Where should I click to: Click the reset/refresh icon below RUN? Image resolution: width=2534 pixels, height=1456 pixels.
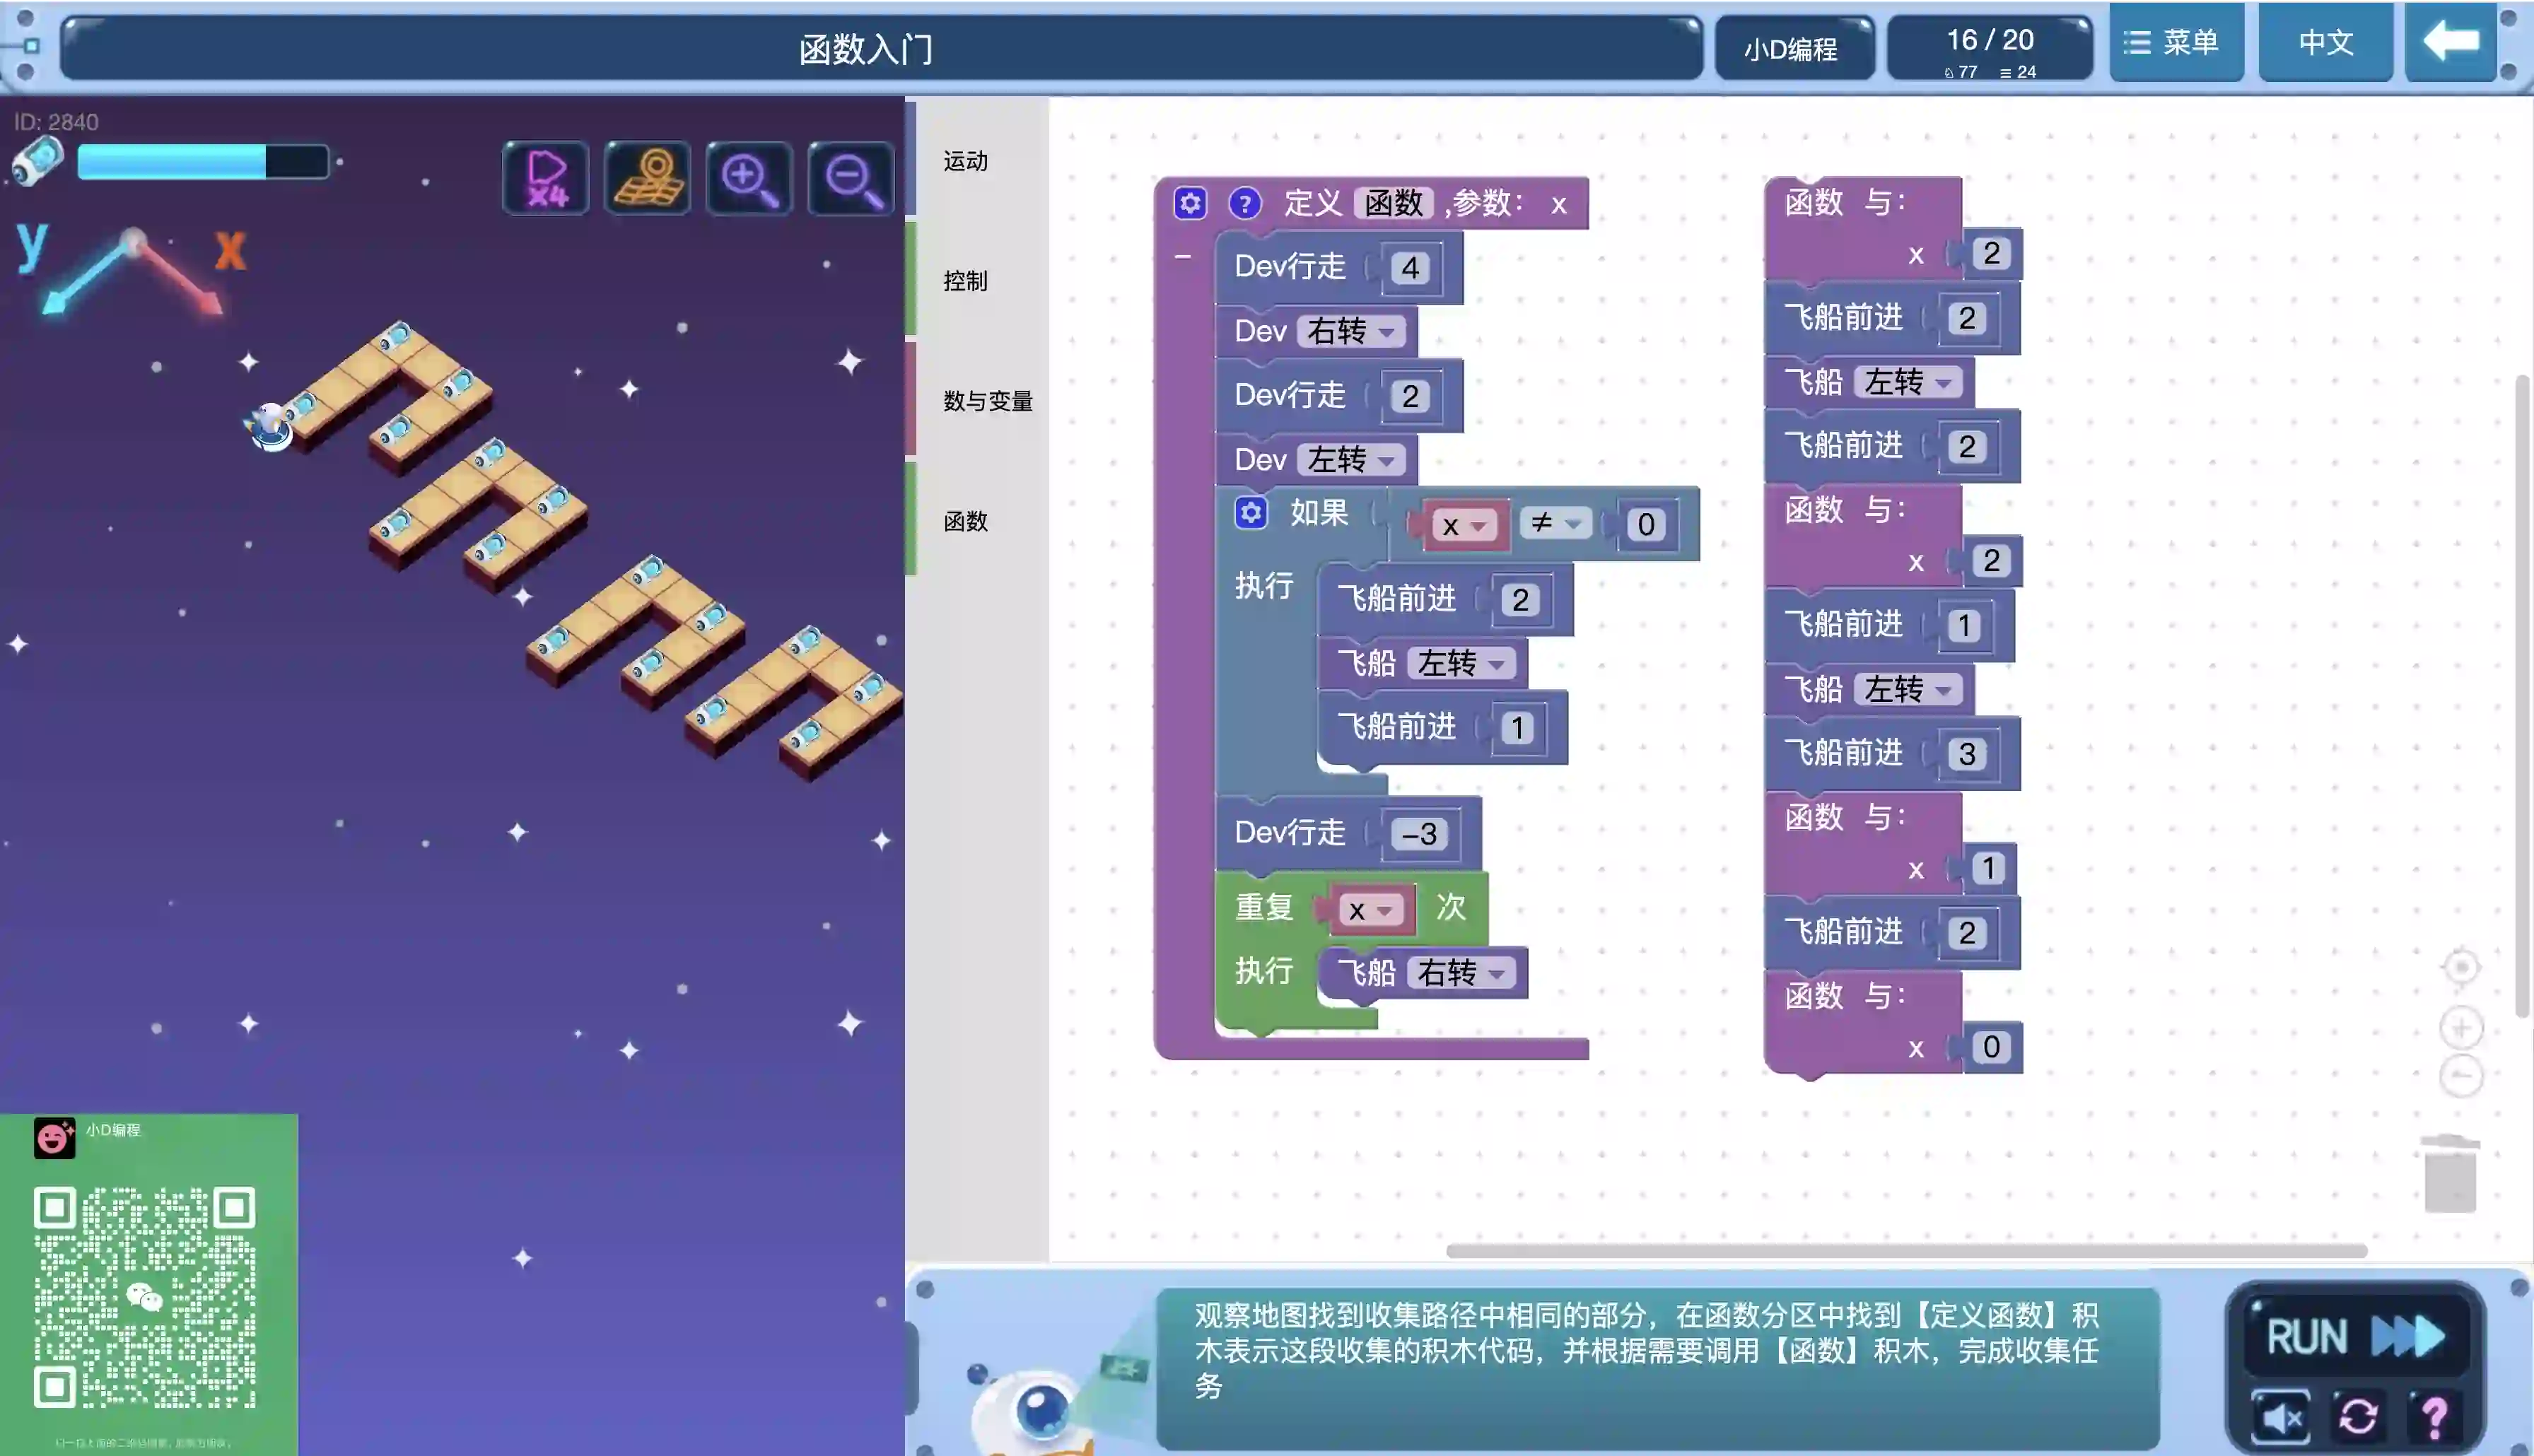(2357, 1416)
